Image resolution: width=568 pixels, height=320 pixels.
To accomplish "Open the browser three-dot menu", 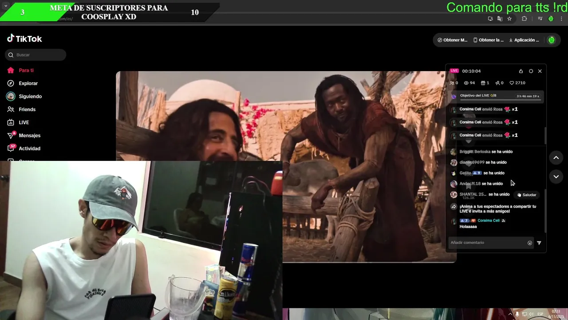I will (x=561, y=19).
